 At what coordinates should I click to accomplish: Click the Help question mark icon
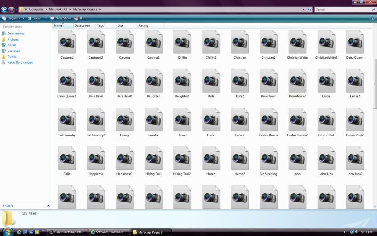pos(372,18)
